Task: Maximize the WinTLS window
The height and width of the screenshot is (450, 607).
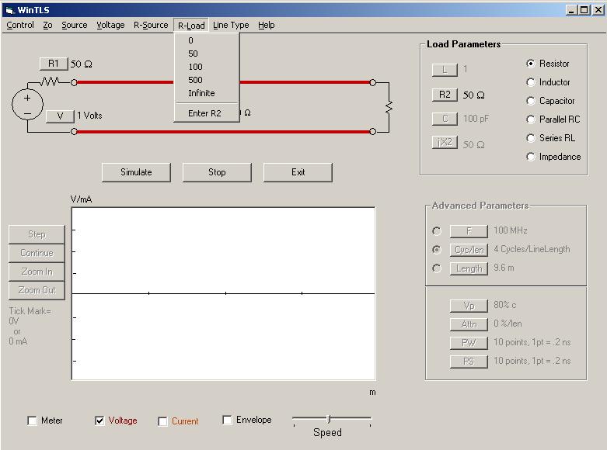Action: [x=584, y=10]
